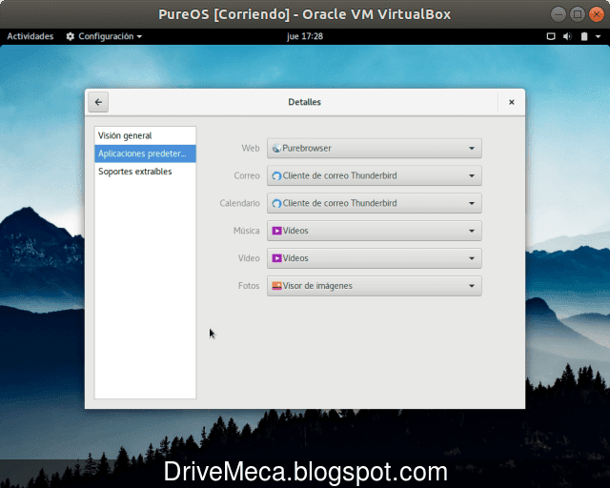
Task: Minimize the VirtualBox window
Action: tap(559, 14)
